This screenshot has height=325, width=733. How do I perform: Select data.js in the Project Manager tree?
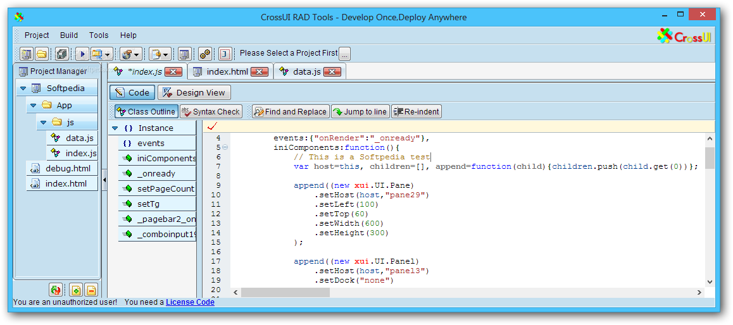tap(72, 138)
